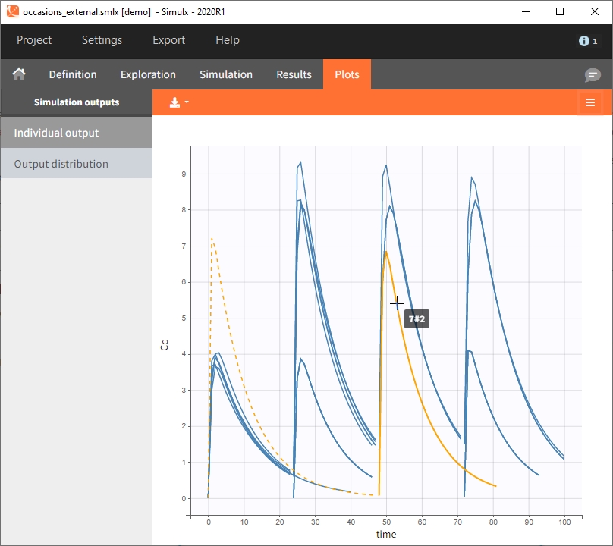
Task: Open the Export menu
Action: (x=168, y=40)
